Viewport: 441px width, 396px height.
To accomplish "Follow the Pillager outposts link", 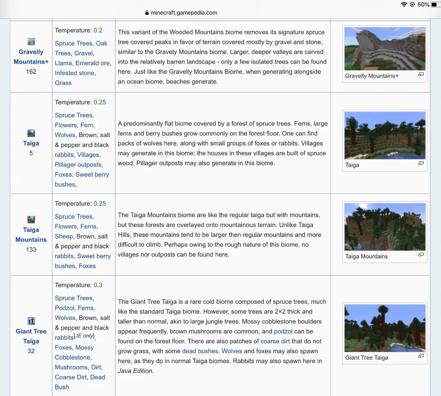I will 78,165.
